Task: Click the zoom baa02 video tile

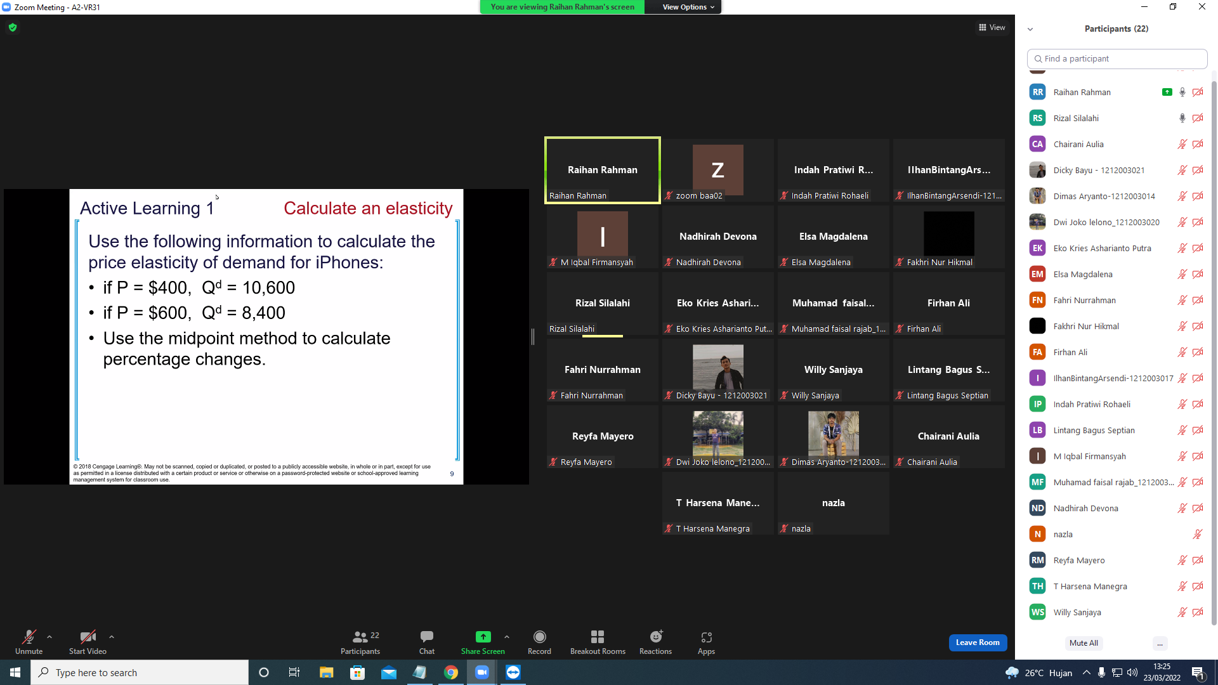Action: tap(718, 170)
